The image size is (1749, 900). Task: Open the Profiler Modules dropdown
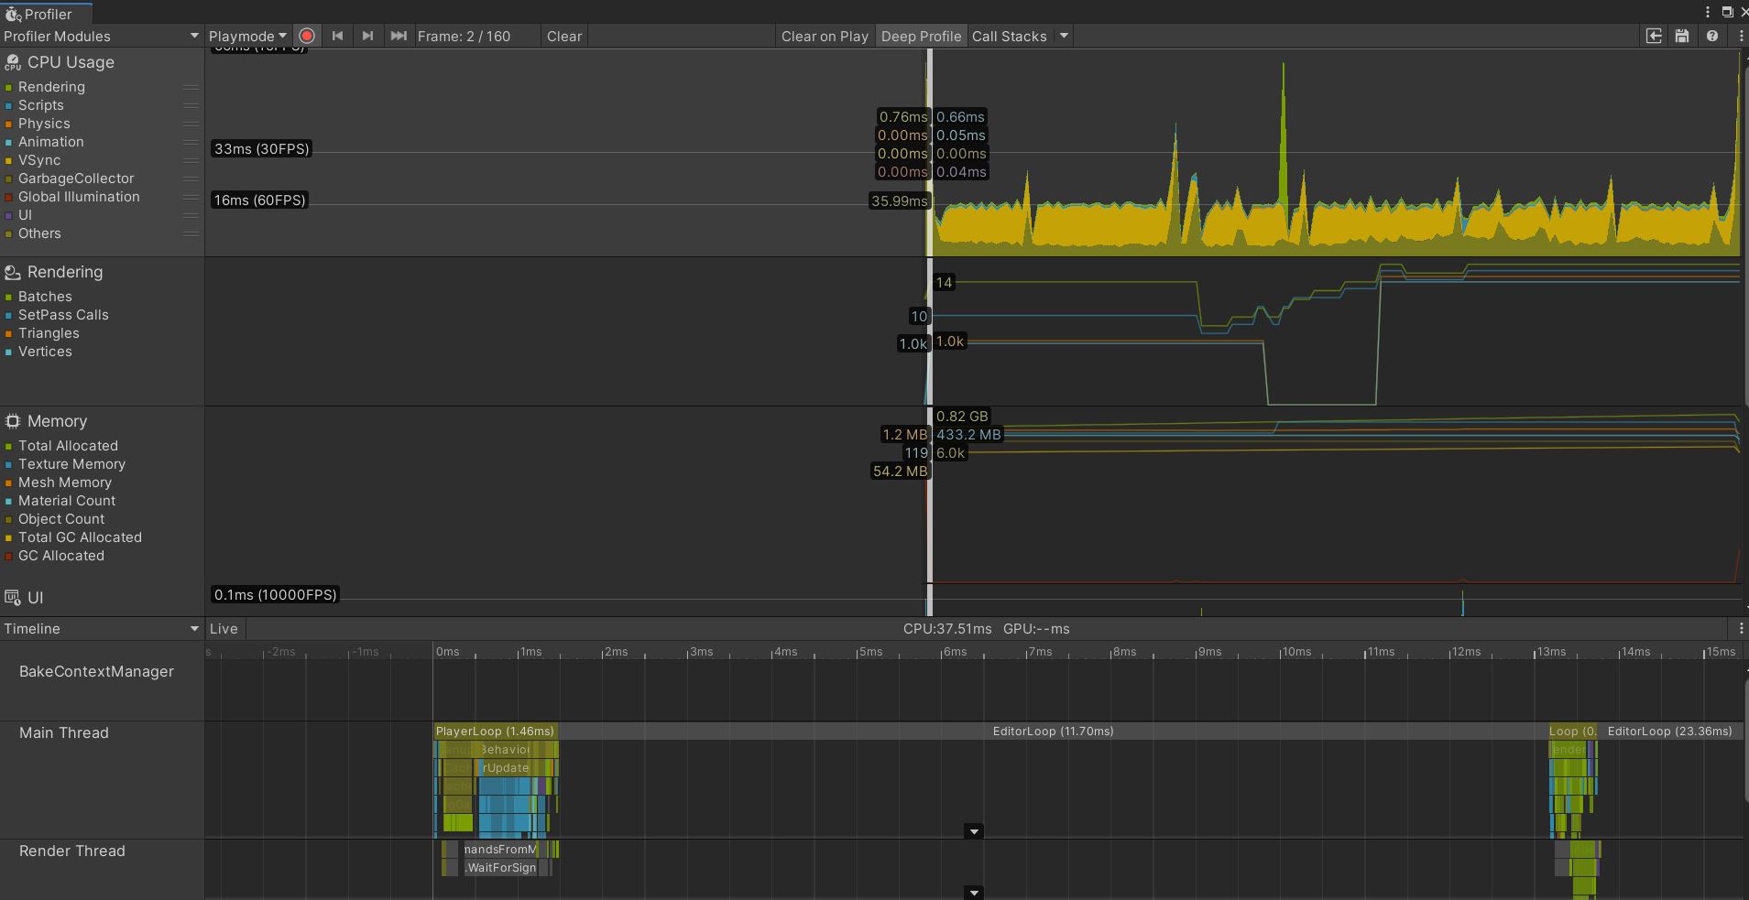click(101, 36)
